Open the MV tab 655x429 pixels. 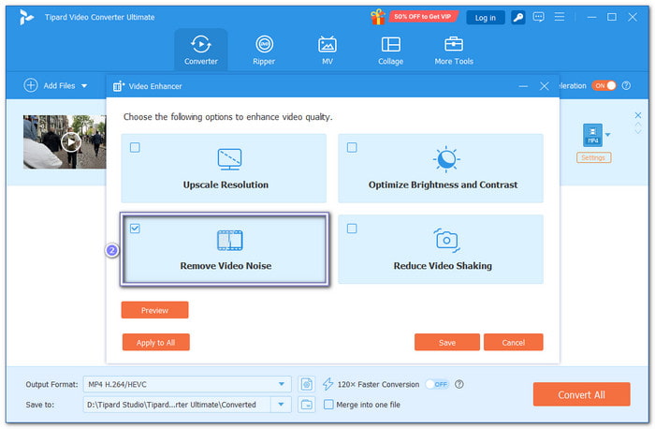click(x=327, y=50)
